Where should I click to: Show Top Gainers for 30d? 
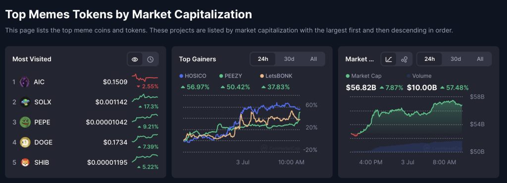tap(289, 59)
